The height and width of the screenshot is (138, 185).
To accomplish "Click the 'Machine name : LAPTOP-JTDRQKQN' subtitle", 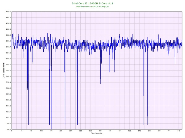I will pyautogui.click(x=92, y=7).
